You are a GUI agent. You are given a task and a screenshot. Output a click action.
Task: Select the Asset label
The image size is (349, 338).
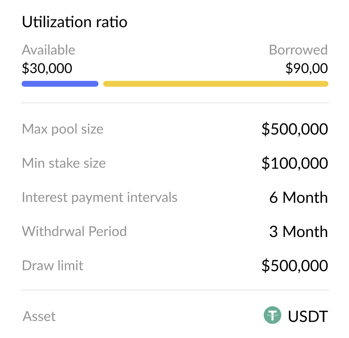pos(39,316)
